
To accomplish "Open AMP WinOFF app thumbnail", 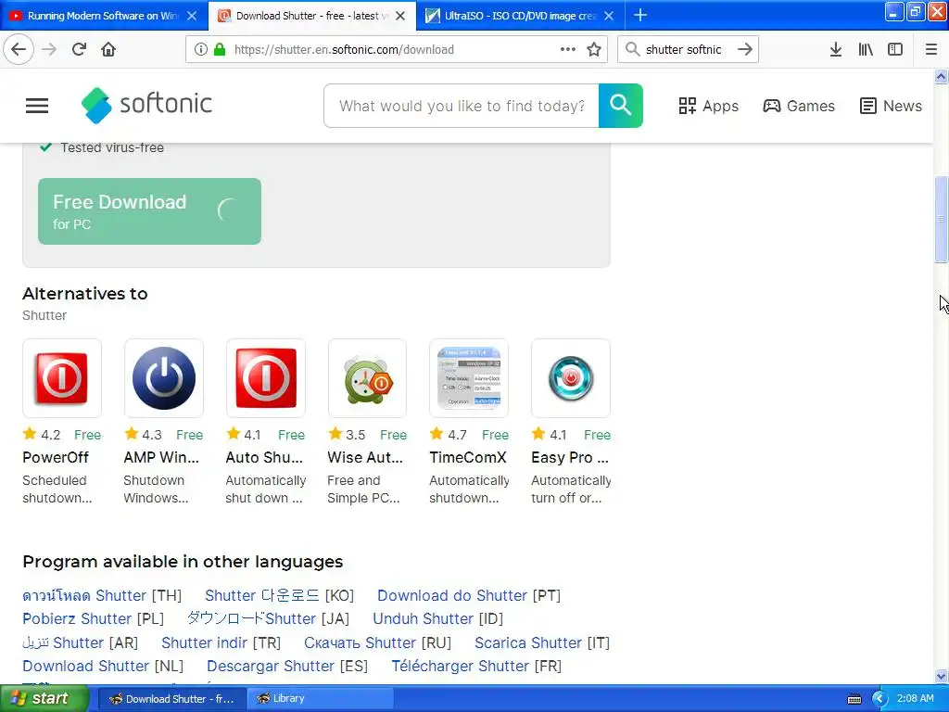I will point(163,378).
